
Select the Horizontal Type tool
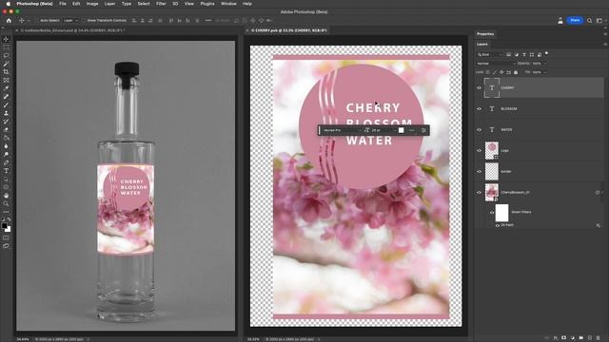6,171
